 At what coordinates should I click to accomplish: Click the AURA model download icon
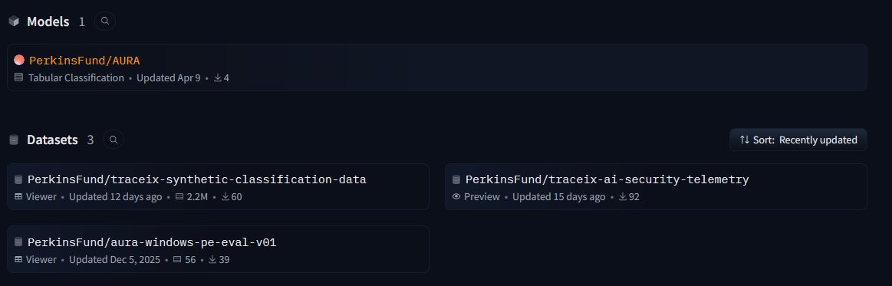coord(217,77)
